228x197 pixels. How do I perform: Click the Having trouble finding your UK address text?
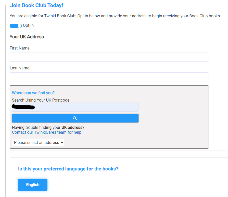[48, 127]
